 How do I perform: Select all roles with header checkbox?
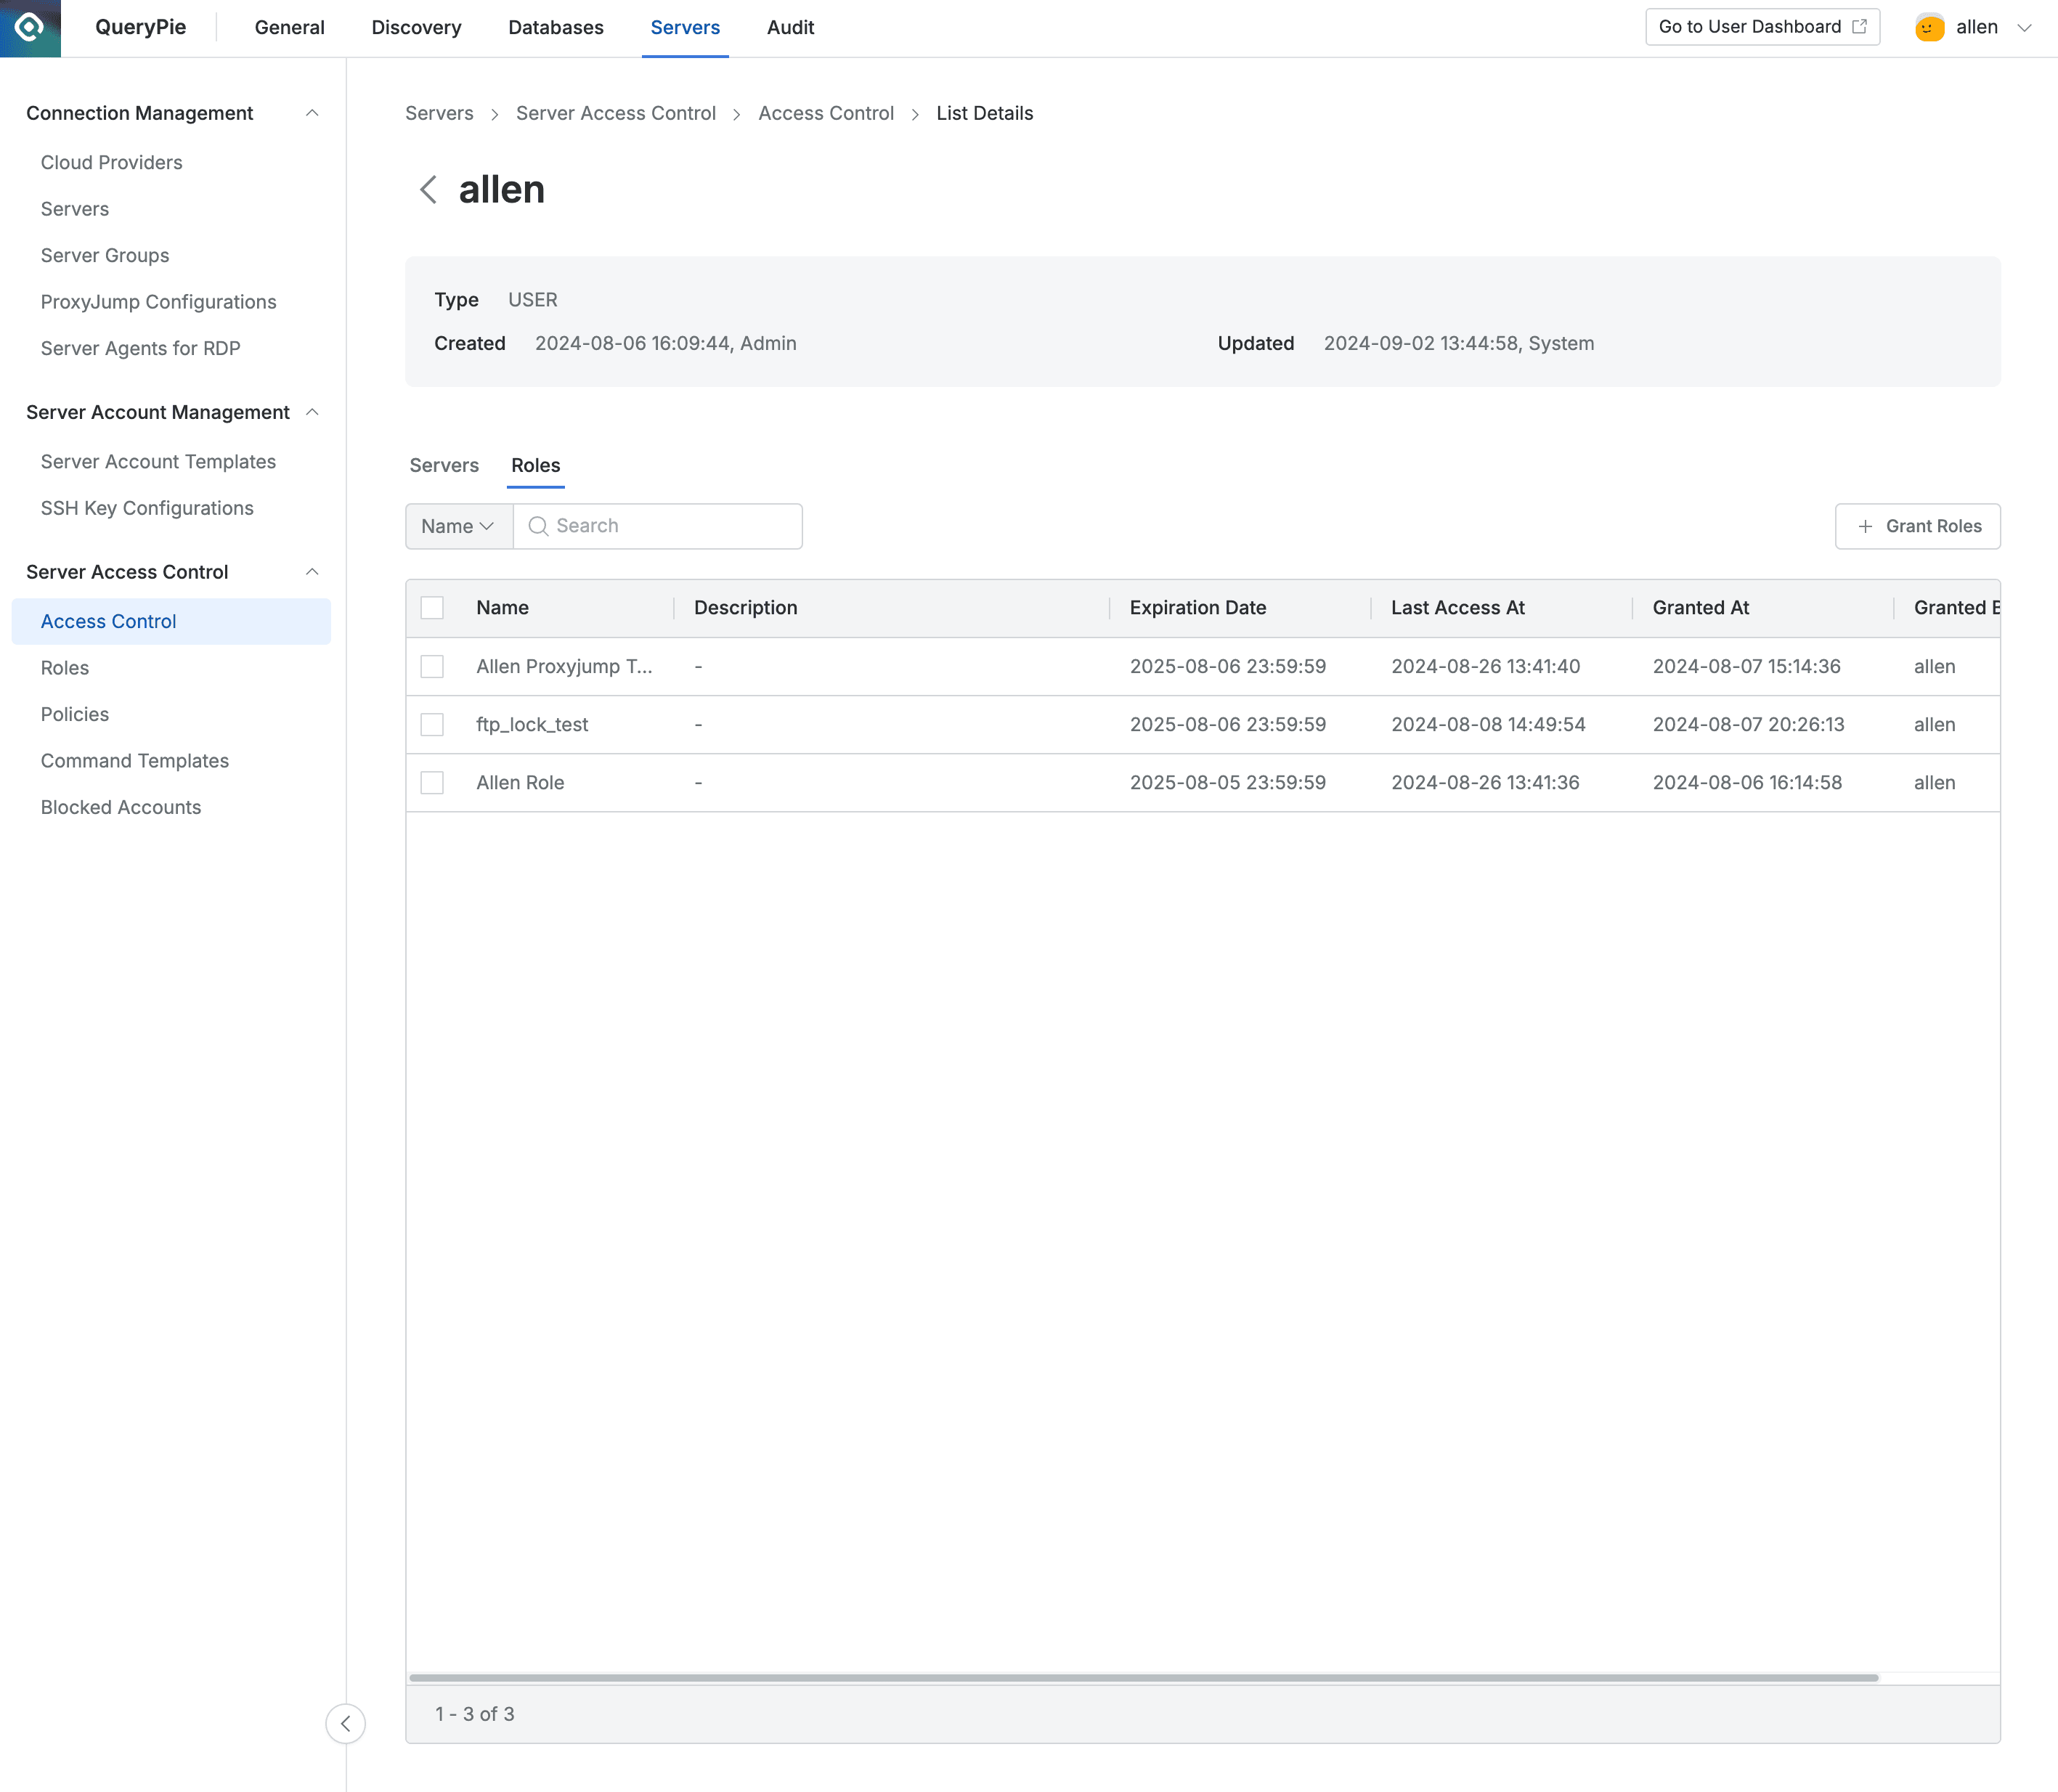(432, 607)
